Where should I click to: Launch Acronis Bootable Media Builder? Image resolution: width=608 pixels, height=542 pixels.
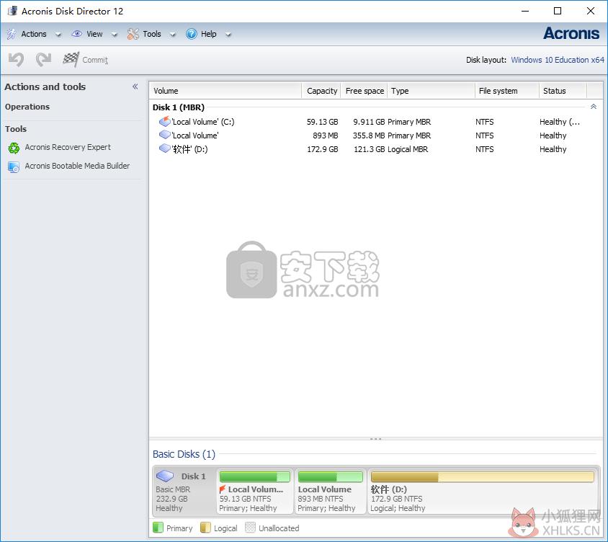coord(77,166)
